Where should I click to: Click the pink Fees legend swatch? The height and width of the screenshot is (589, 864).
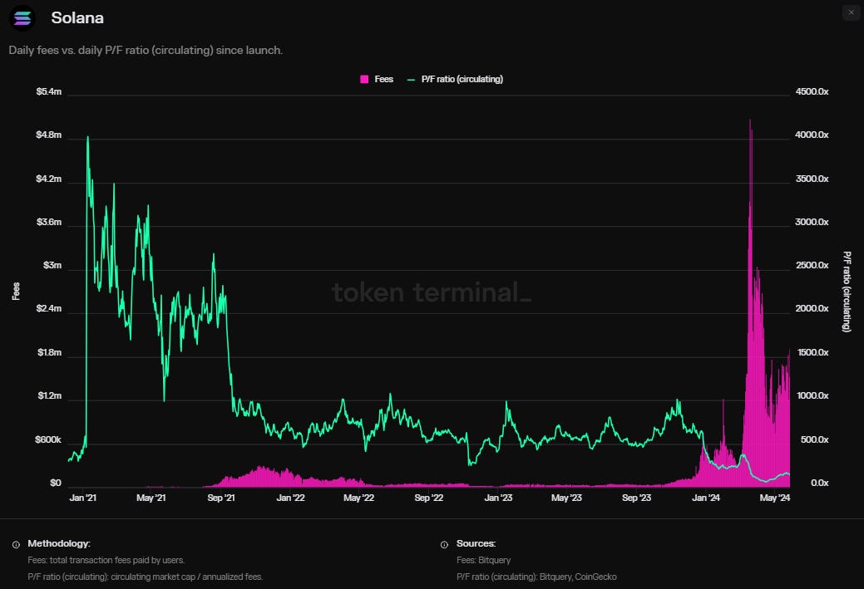click(364, 79)
